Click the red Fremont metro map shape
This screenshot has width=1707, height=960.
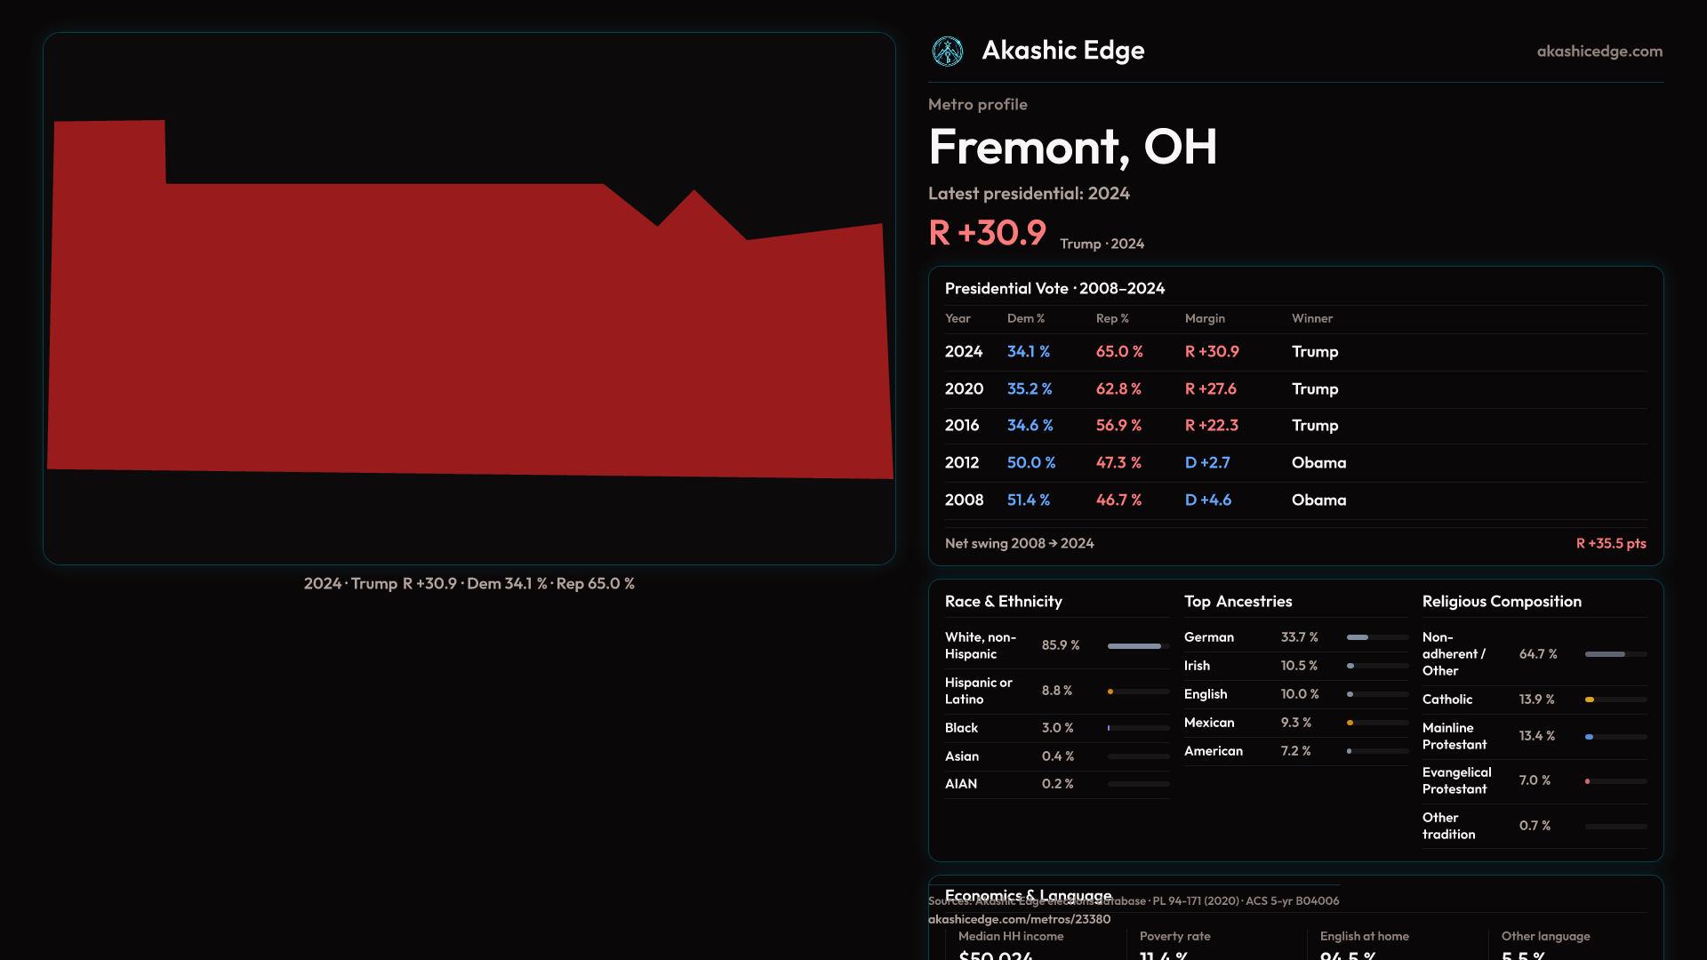click(469, 329)
